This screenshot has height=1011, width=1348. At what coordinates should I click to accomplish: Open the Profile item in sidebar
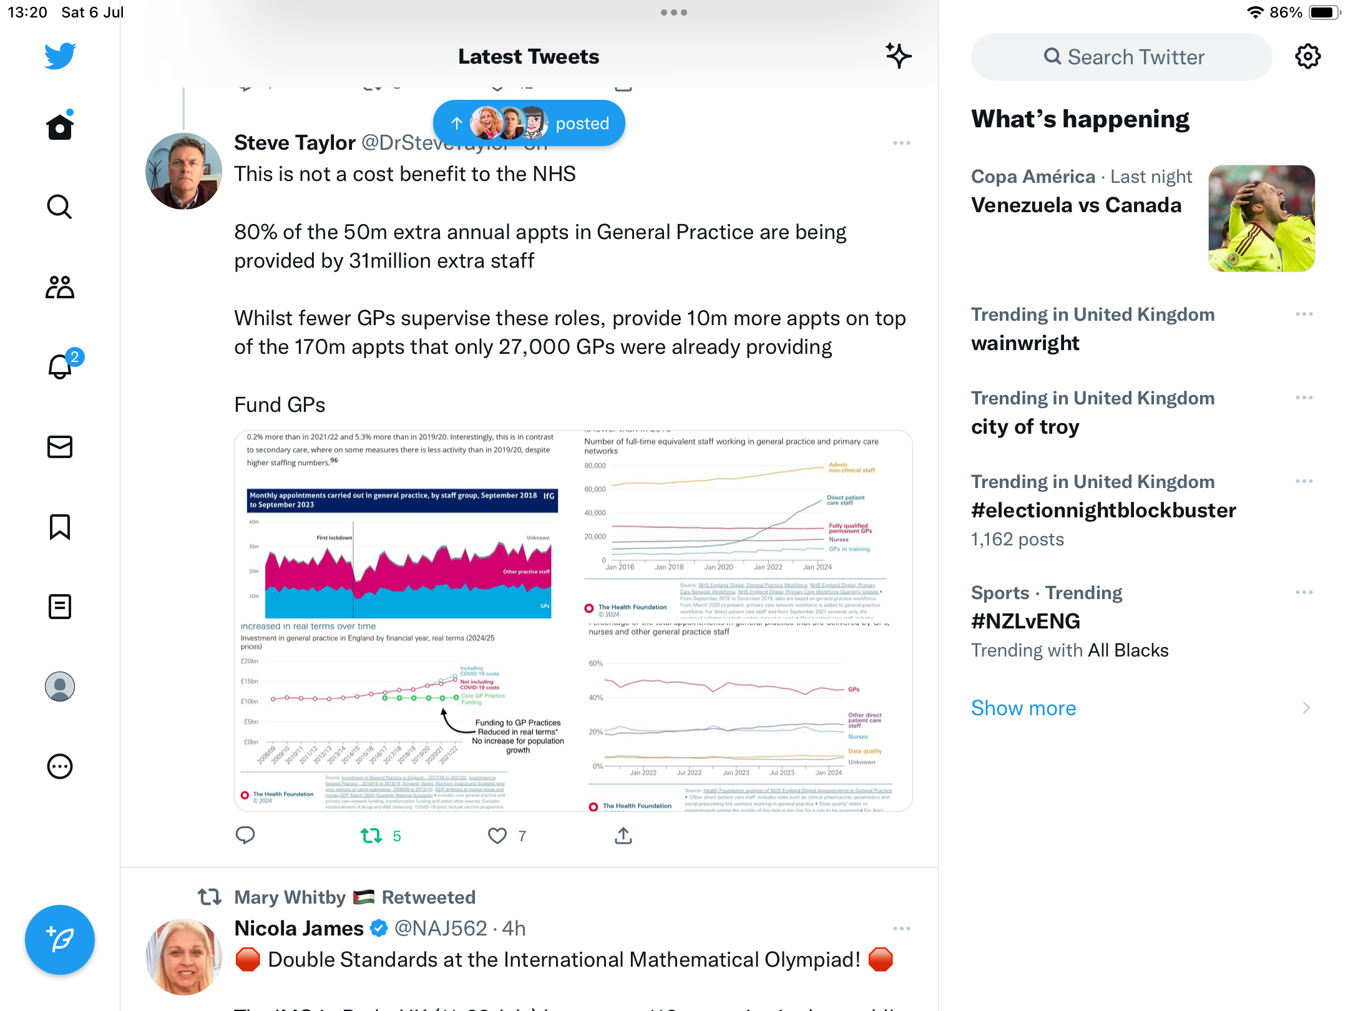pyautogui.click(x=60, y=686)
